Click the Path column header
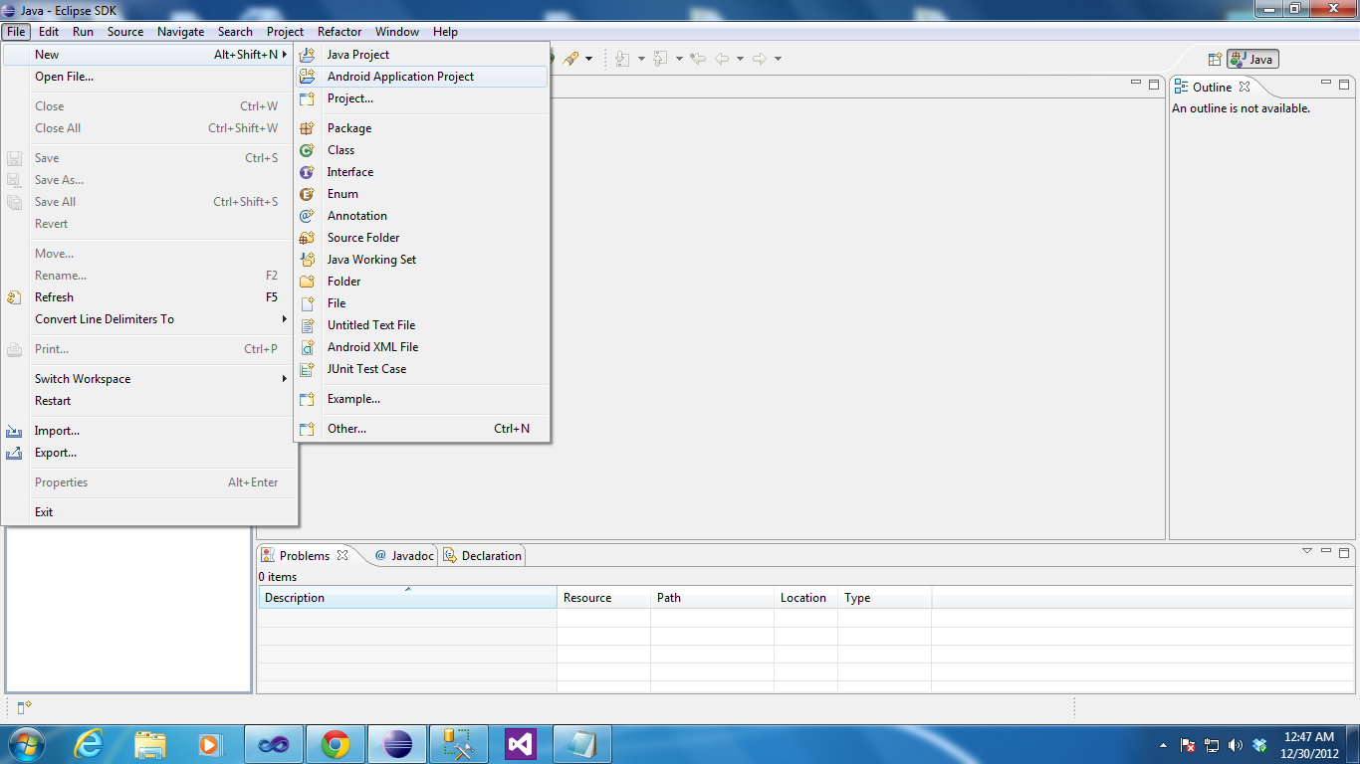 (712, 598)
